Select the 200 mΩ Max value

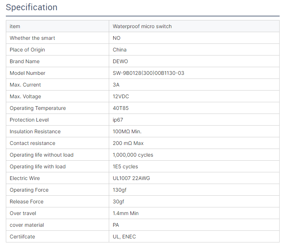pyautogui.click(x=128, y=143)
